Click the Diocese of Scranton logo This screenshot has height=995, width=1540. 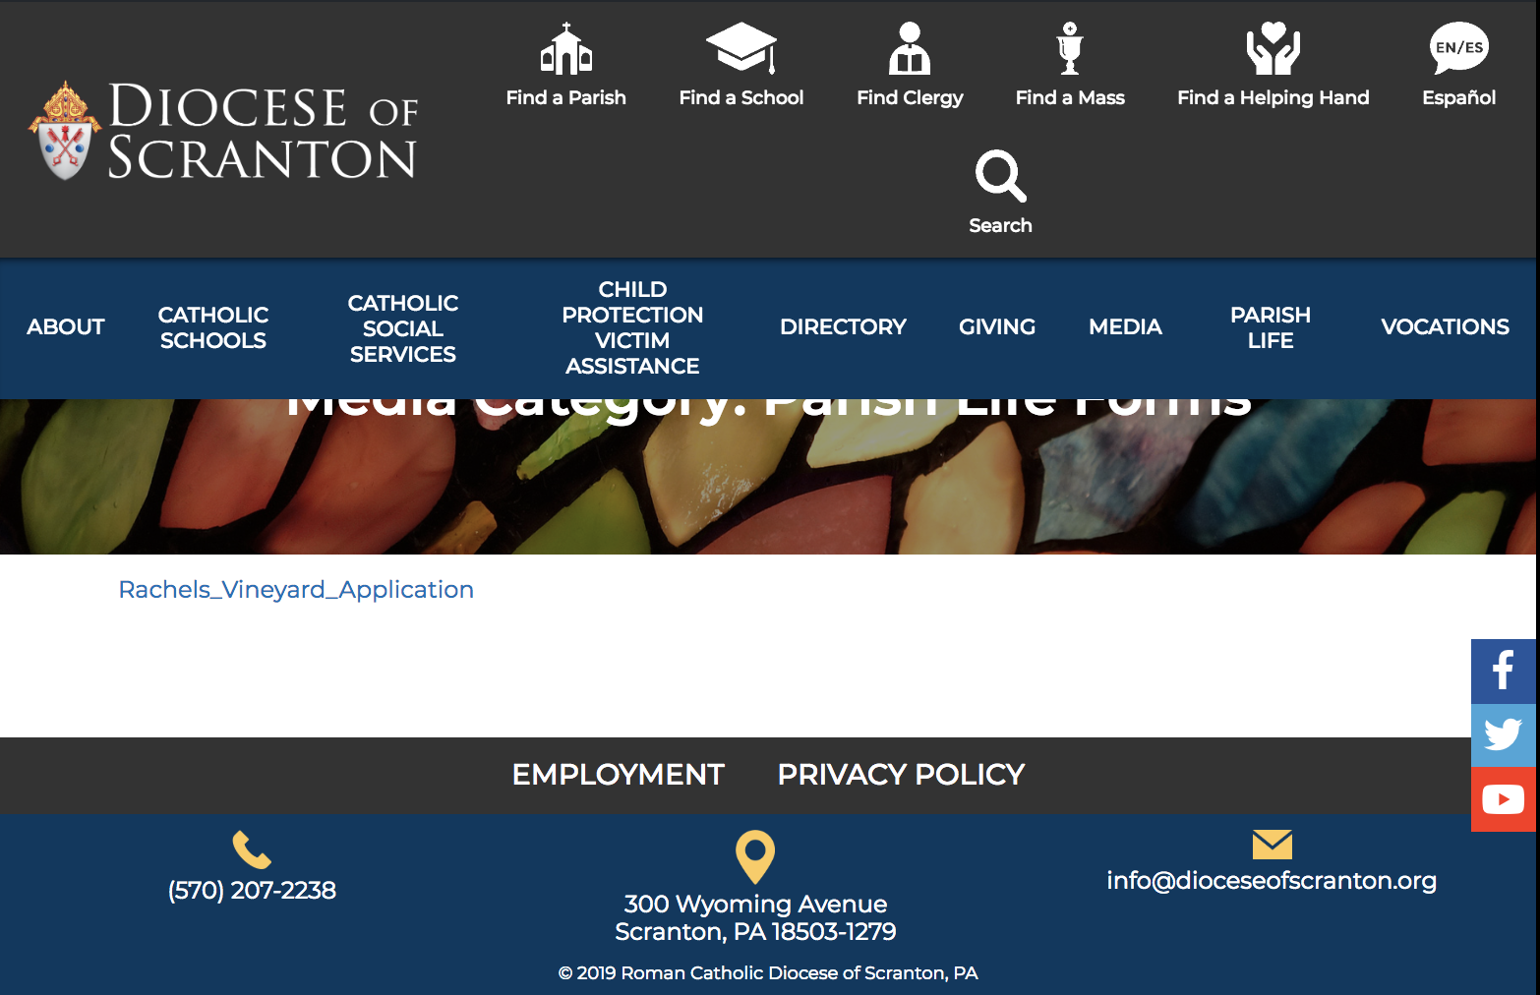click(x=224, y=131)
